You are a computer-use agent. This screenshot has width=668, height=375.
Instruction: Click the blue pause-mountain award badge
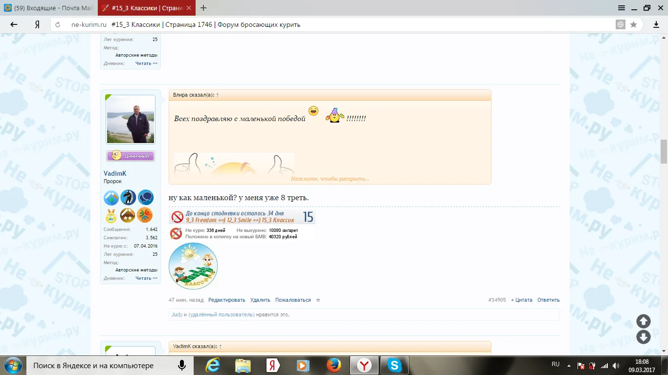(x=111, y=198)
